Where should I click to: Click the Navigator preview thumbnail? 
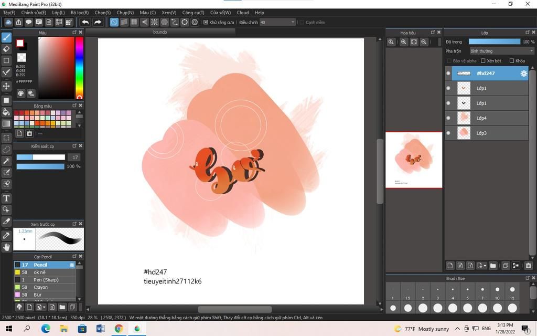[414, 160]
